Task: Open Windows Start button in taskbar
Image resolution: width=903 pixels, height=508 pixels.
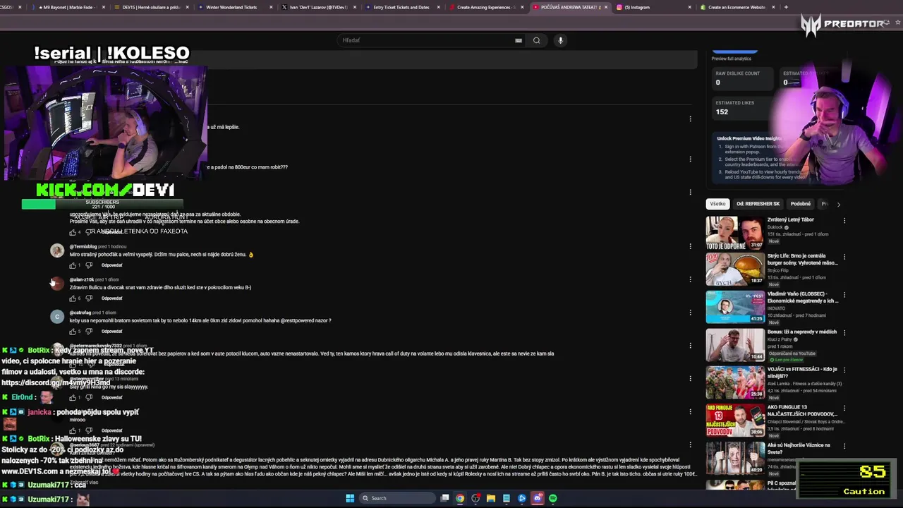Action: click(350, 498)
